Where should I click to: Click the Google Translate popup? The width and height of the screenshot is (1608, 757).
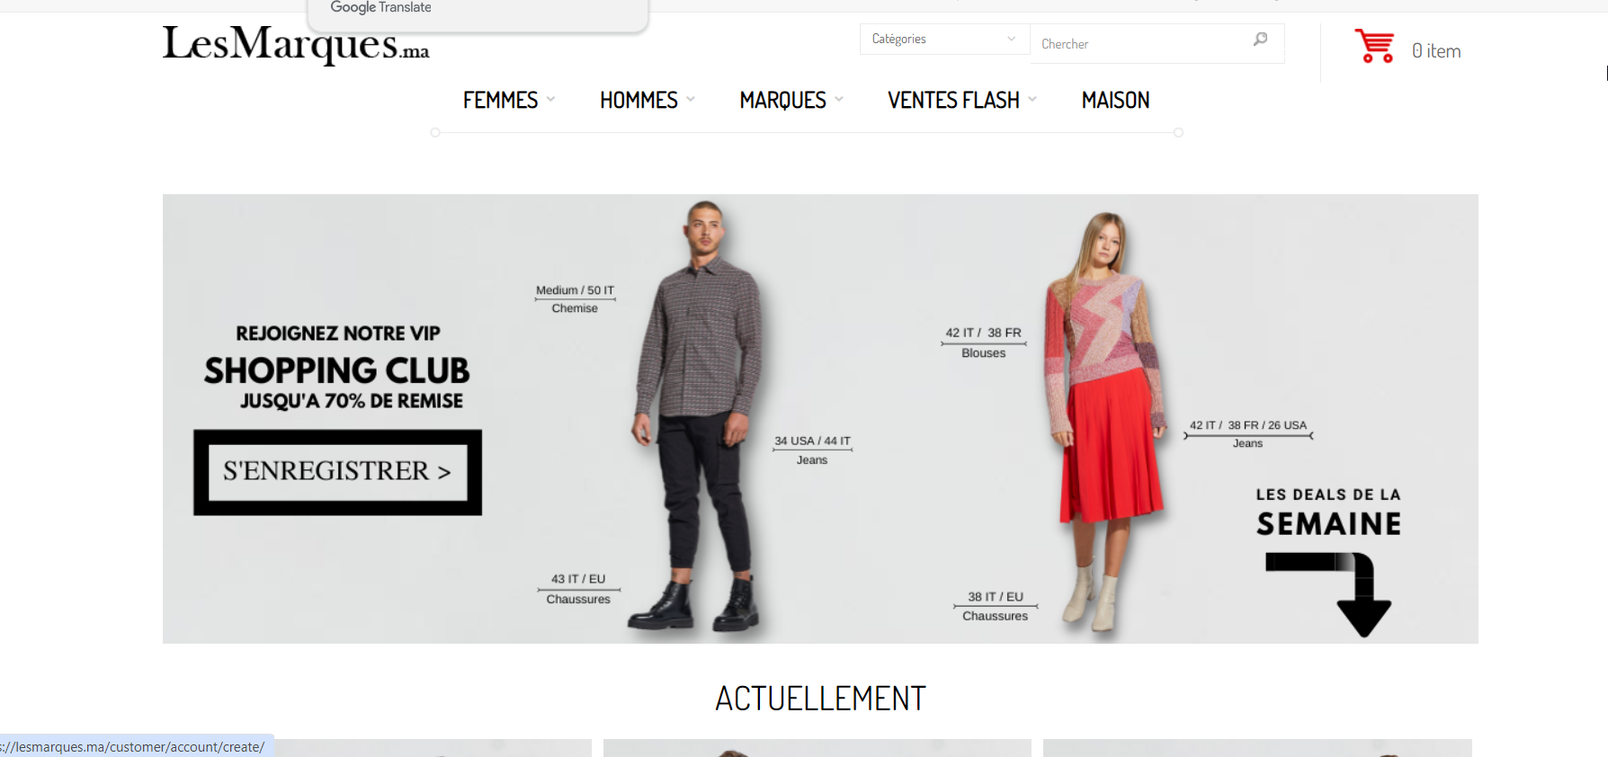click(478, 13)
